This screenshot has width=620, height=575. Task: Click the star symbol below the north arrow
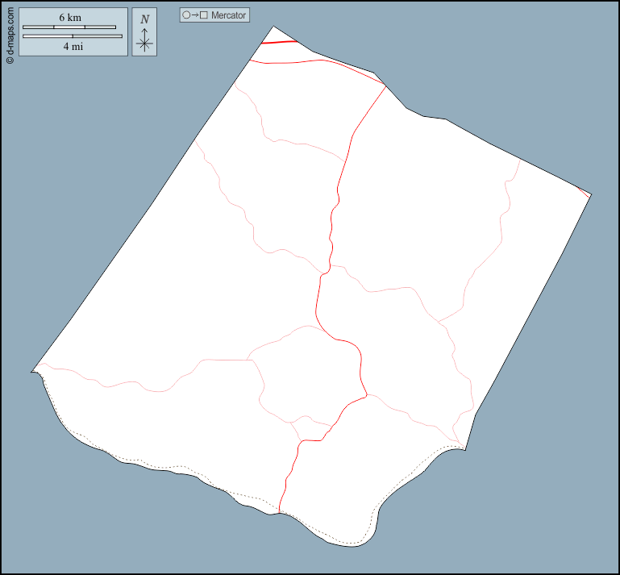coord(144,44)
